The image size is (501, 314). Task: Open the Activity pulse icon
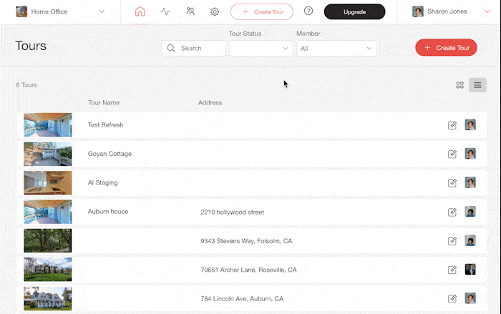click(x=165, y=11)
